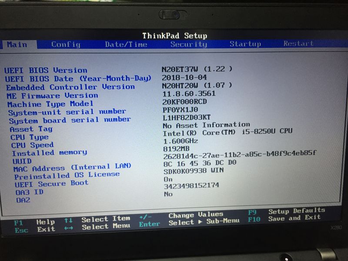Click the left-right arrows Select Menu icon
Viewport: 348px width, 261px height.
pos(68,228)
